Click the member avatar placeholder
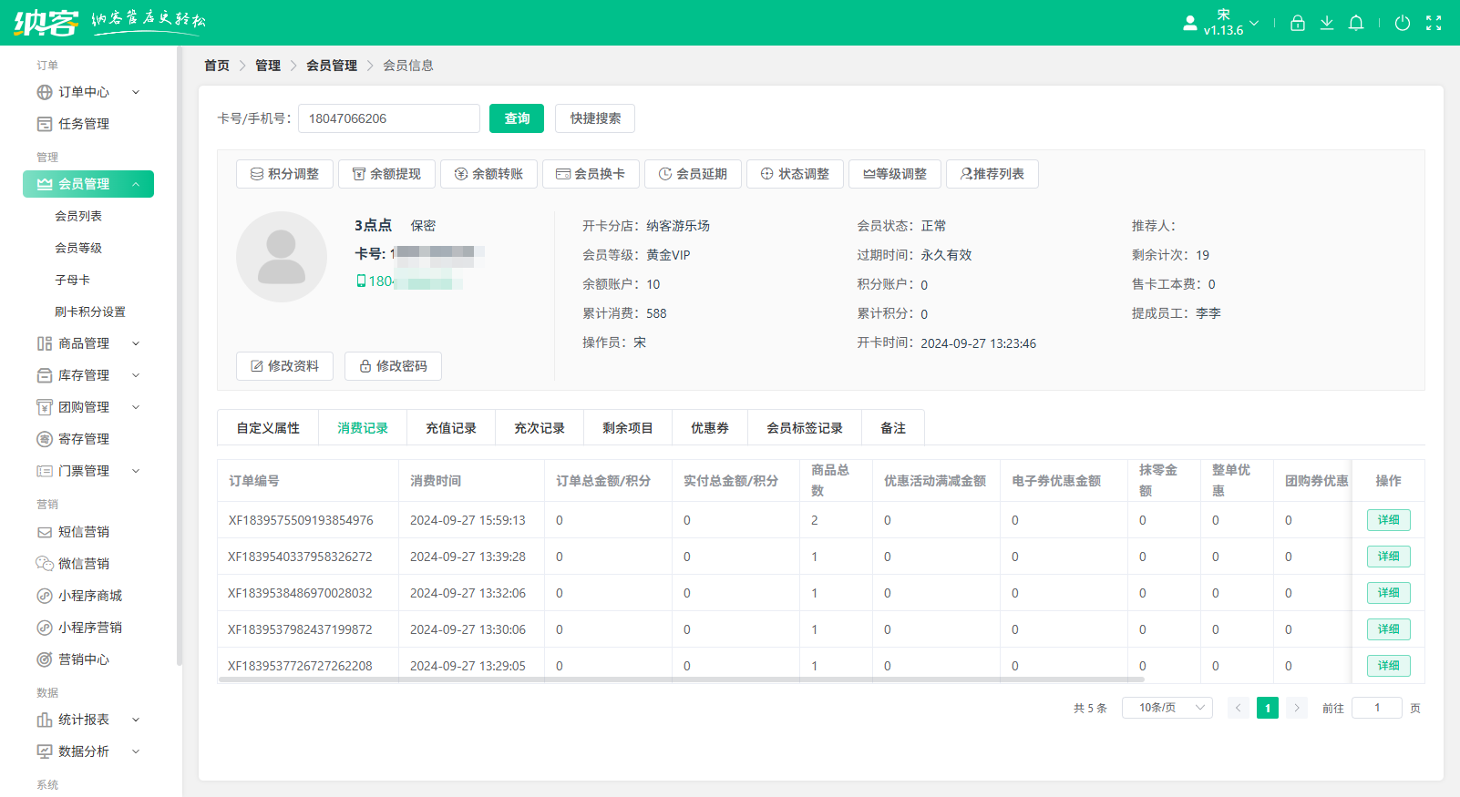Viewport: 1460px width, 797px height. coord(281,257)
